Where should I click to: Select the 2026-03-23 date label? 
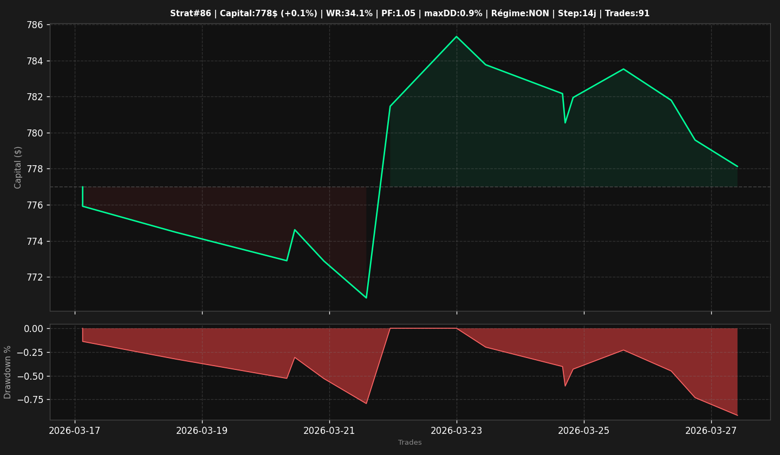(x=457, y=431)
